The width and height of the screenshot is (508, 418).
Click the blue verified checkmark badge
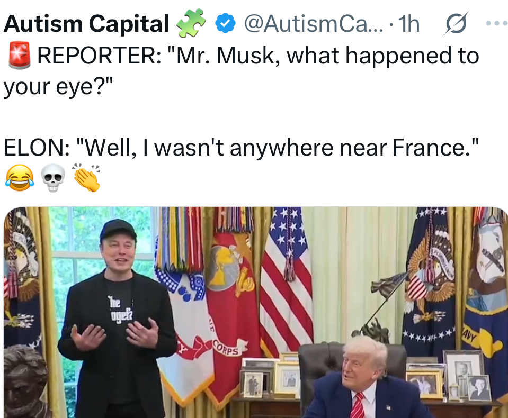click(225, 24)
